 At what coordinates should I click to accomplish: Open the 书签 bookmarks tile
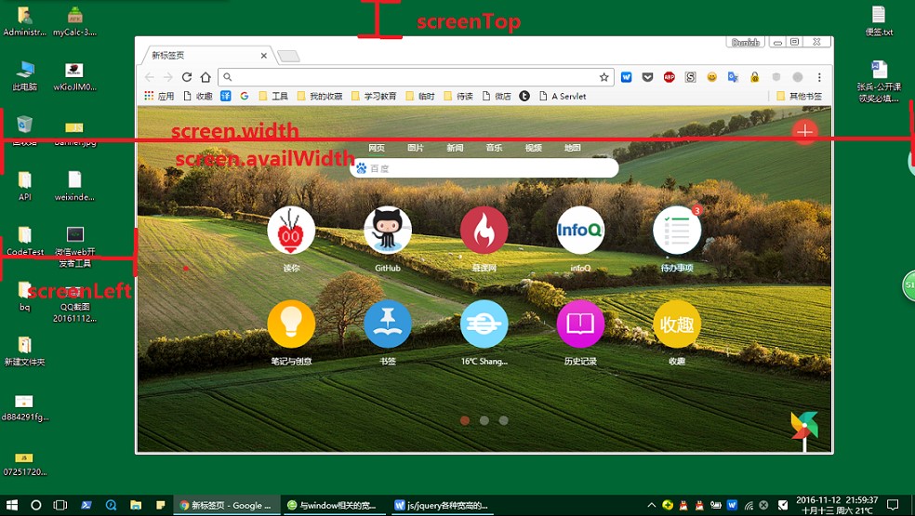pyautogui.click(x=388, y=324)
